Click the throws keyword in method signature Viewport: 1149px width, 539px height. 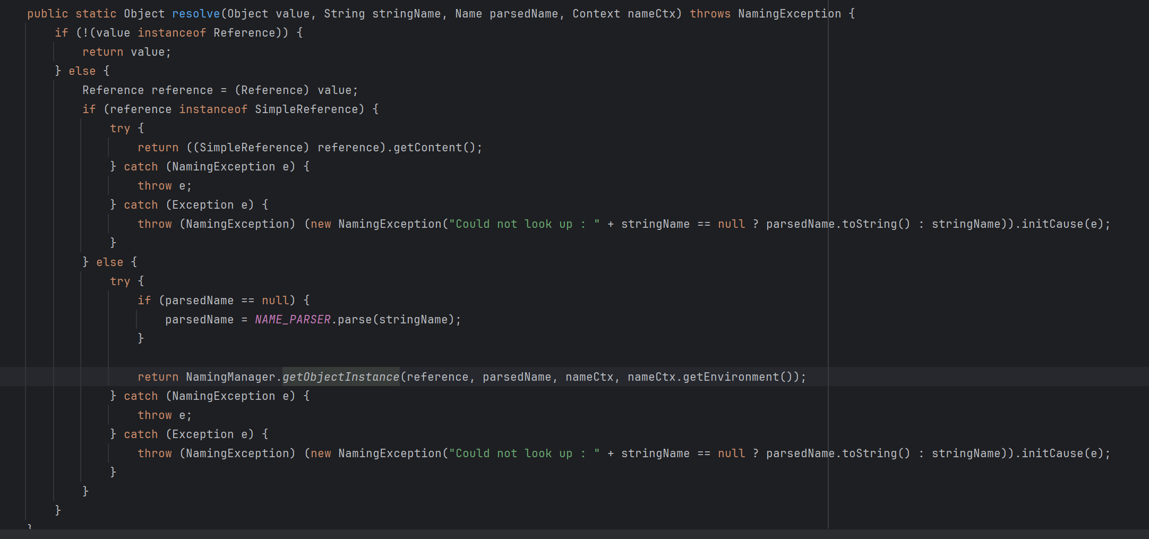pos(710,14)
